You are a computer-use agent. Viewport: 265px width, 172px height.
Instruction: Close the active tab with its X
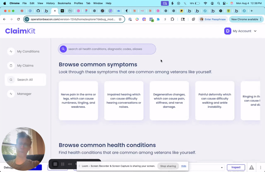coord(55,11)
